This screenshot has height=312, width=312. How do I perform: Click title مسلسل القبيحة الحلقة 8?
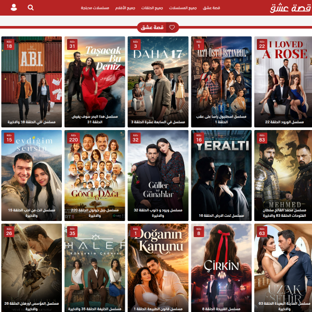222,309
